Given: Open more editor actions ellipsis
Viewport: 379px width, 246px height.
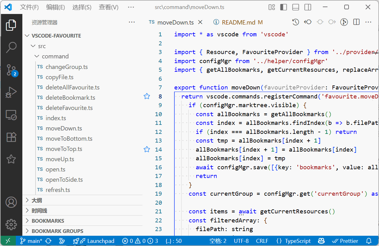Looking at the screenshot, I should point(368,22).
